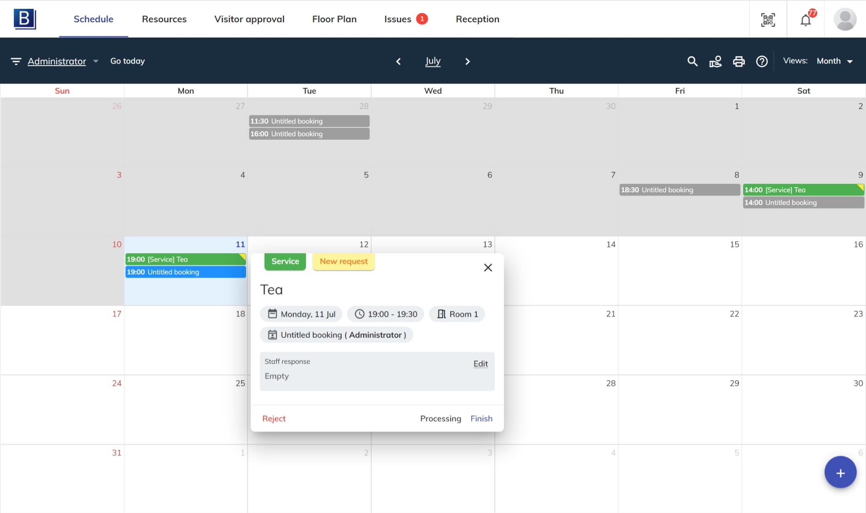This screenshot has width=866, height=513.
Task: Click the print schedule icon
Action: 738,61
